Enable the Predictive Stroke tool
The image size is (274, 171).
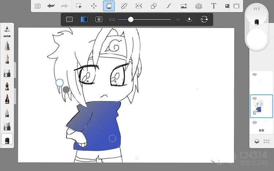169,6
